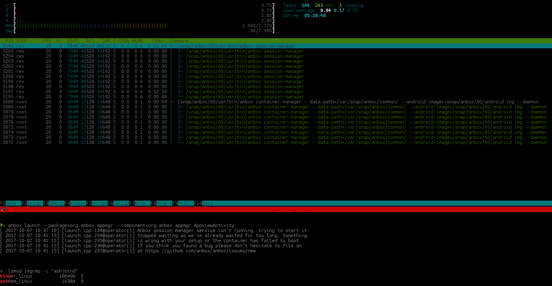The image size is (552, 286).
Task: Click the F1 Help function key
Action: [x=11, y=203]
